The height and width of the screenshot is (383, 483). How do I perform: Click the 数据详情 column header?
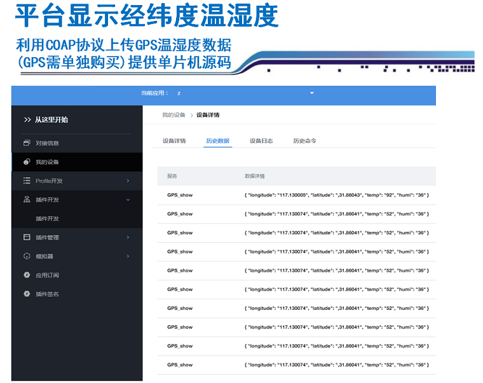tap(255, 176)
